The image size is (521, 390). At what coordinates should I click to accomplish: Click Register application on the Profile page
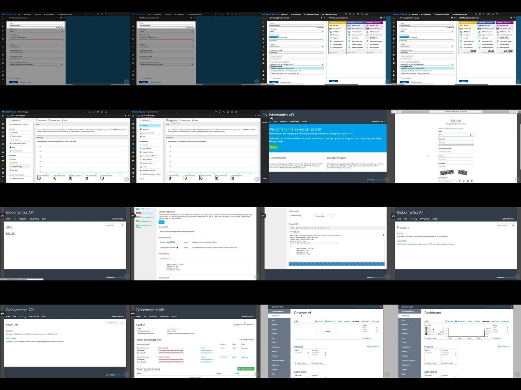[246, 369]
